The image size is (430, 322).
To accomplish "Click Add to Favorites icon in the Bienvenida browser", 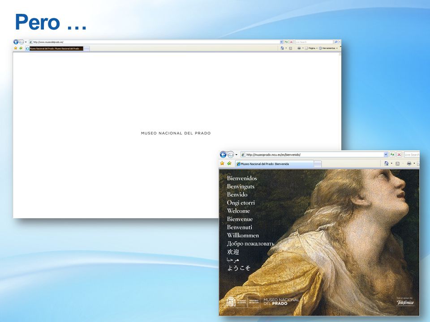I will [229, 164].
